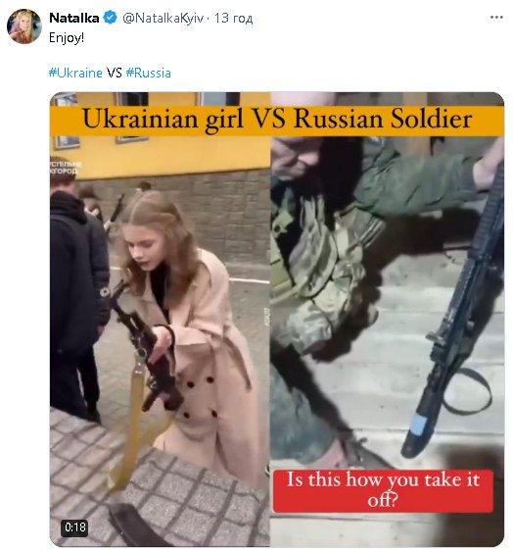
Task: Click the blue verified badge beside Natalka
Action: 111,18
